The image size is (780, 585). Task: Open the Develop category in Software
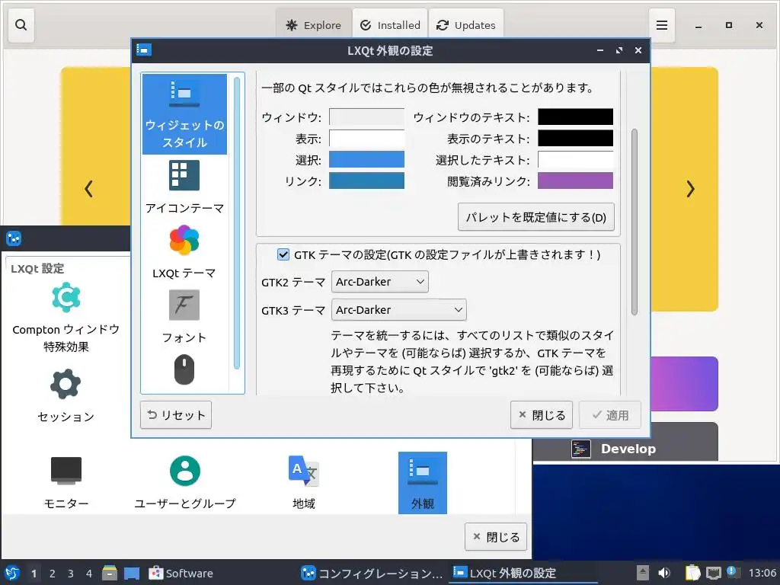(x=625, y=443)
